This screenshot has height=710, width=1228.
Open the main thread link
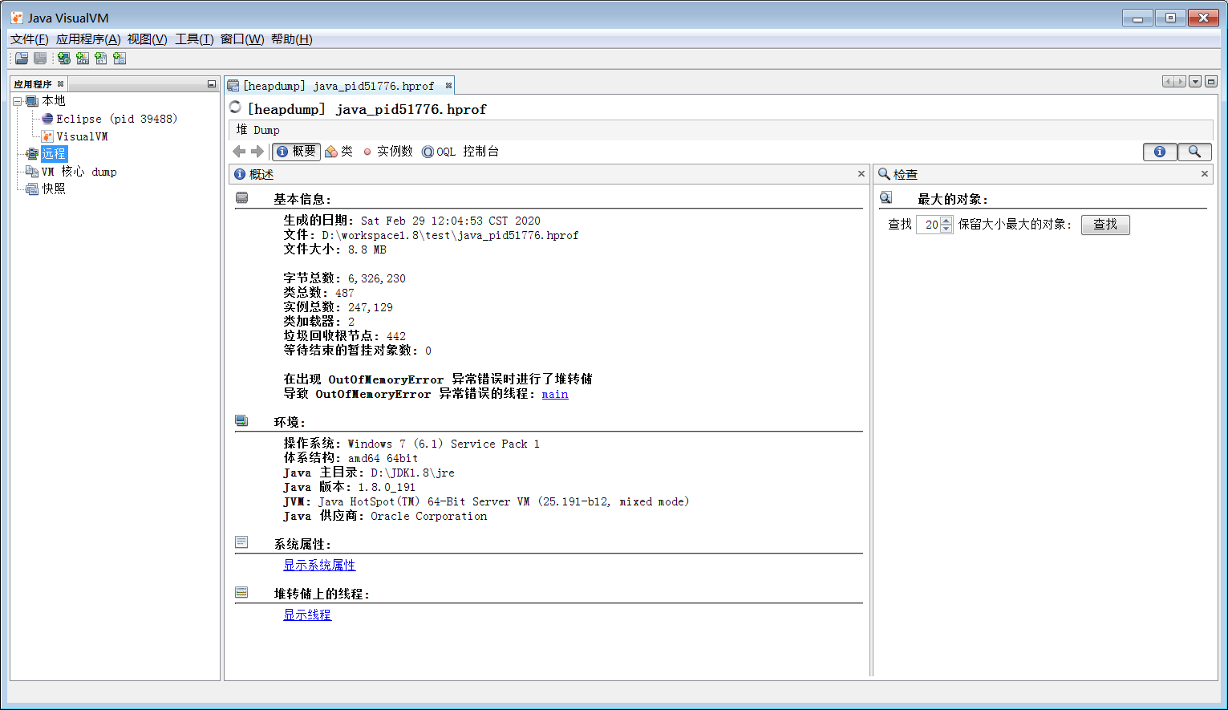point(555,394)
